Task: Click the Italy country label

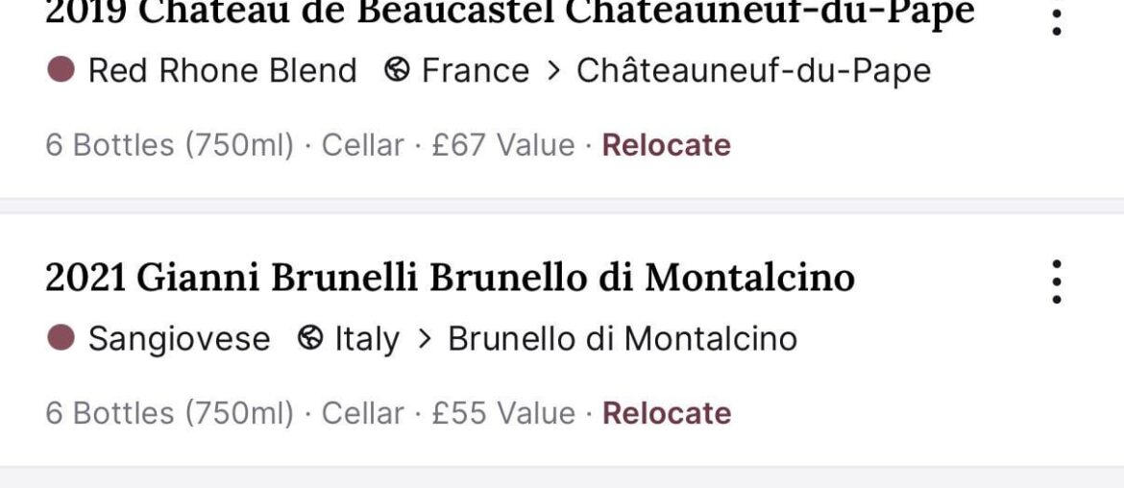Action: point(366,339)
